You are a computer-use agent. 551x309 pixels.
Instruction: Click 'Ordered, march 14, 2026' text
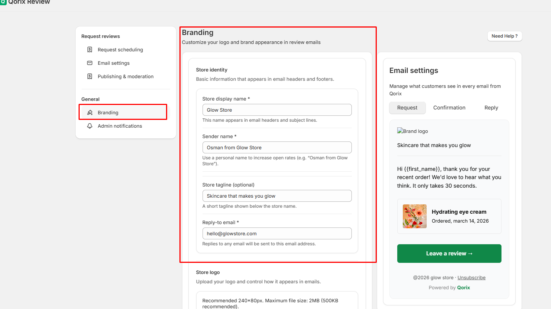pos(460,221)
